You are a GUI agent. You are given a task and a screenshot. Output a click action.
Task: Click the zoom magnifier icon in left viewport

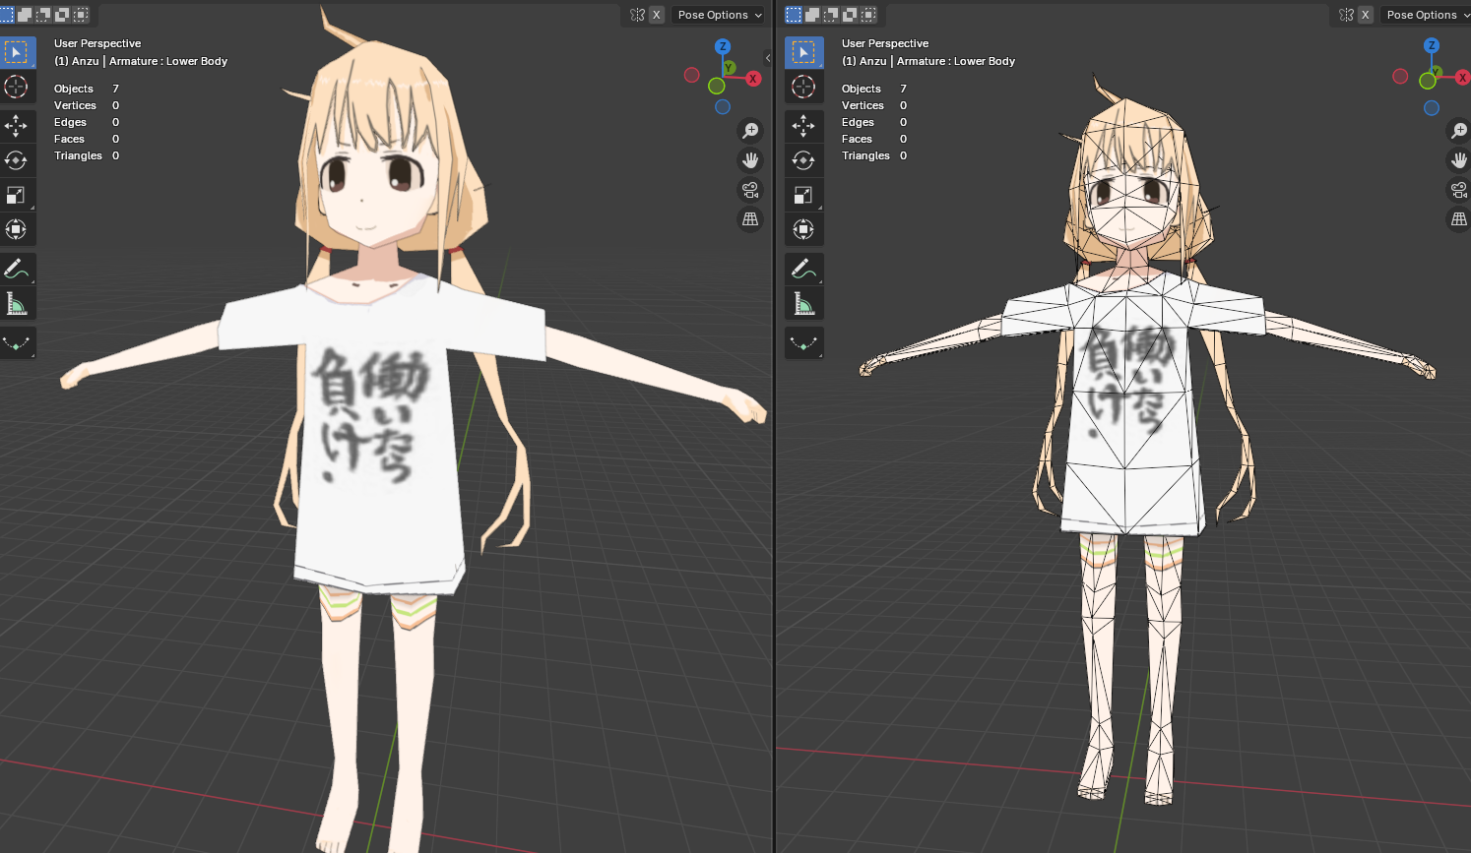coord(750,130)
